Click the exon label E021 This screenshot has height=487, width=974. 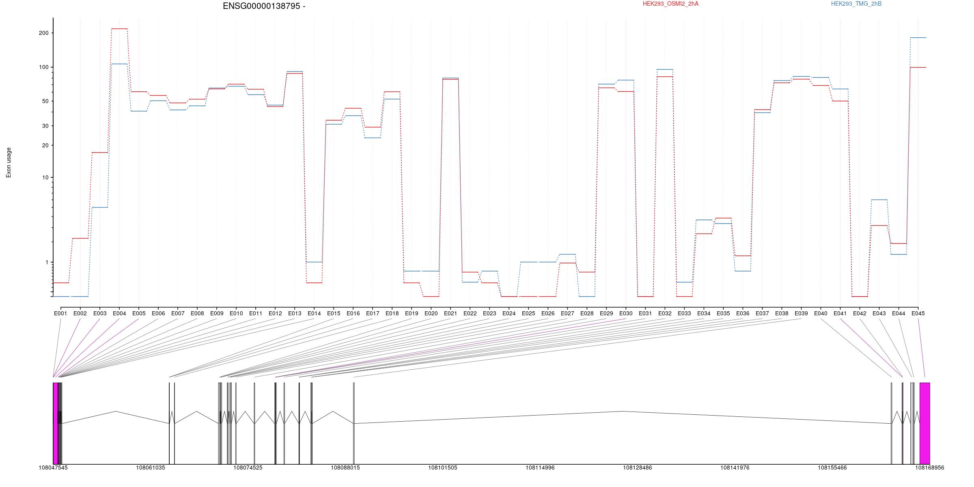(x=450, y=313)
